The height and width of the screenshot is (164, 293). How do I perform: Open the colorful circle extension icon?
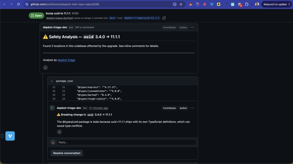[197, 4]
